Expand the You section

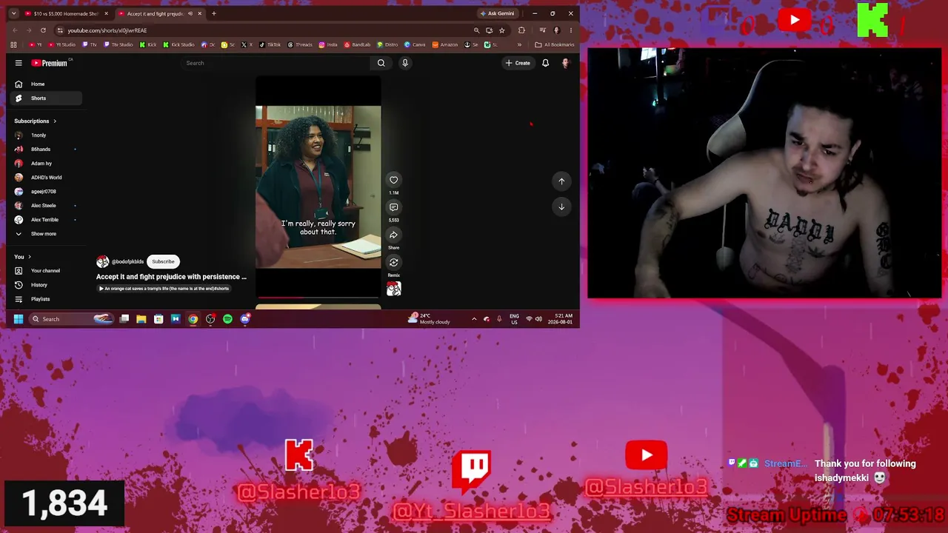22,257
